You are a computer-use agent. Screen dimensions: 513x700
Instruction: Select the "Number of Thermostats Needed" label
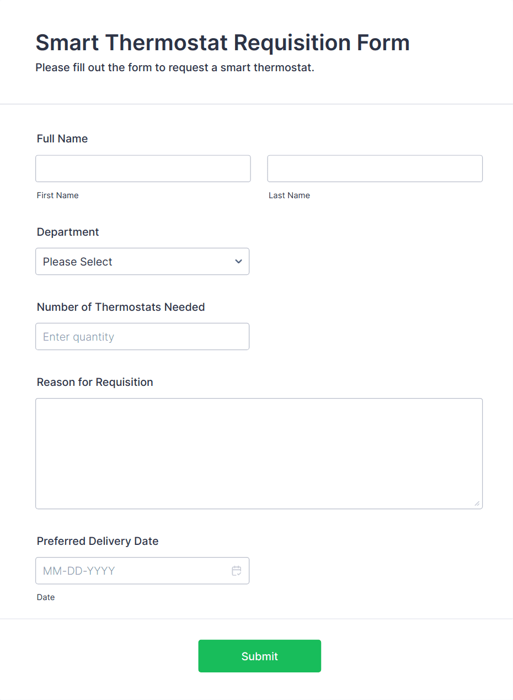tap(121, 307)
